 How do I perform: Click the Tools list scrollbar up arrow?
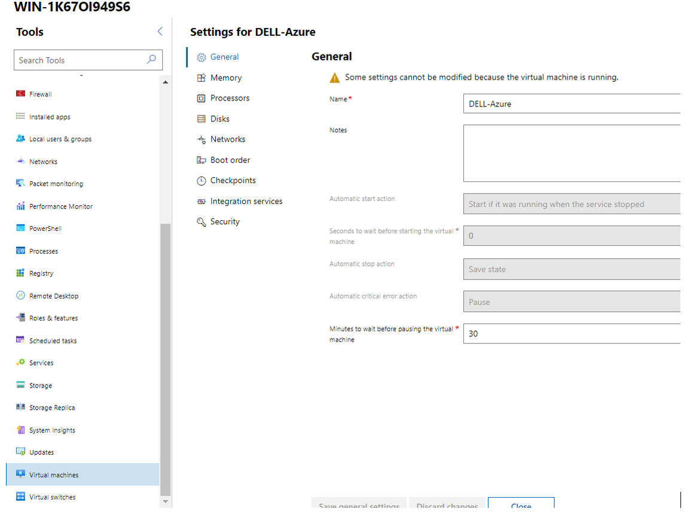click(165, 82)
